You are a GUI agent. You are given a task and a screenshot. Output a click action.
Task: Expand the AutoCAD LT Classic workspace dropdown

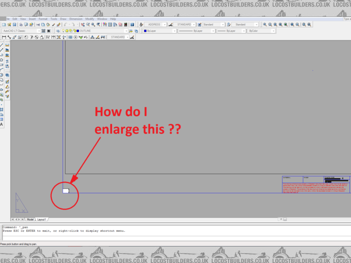click(22, 31)
